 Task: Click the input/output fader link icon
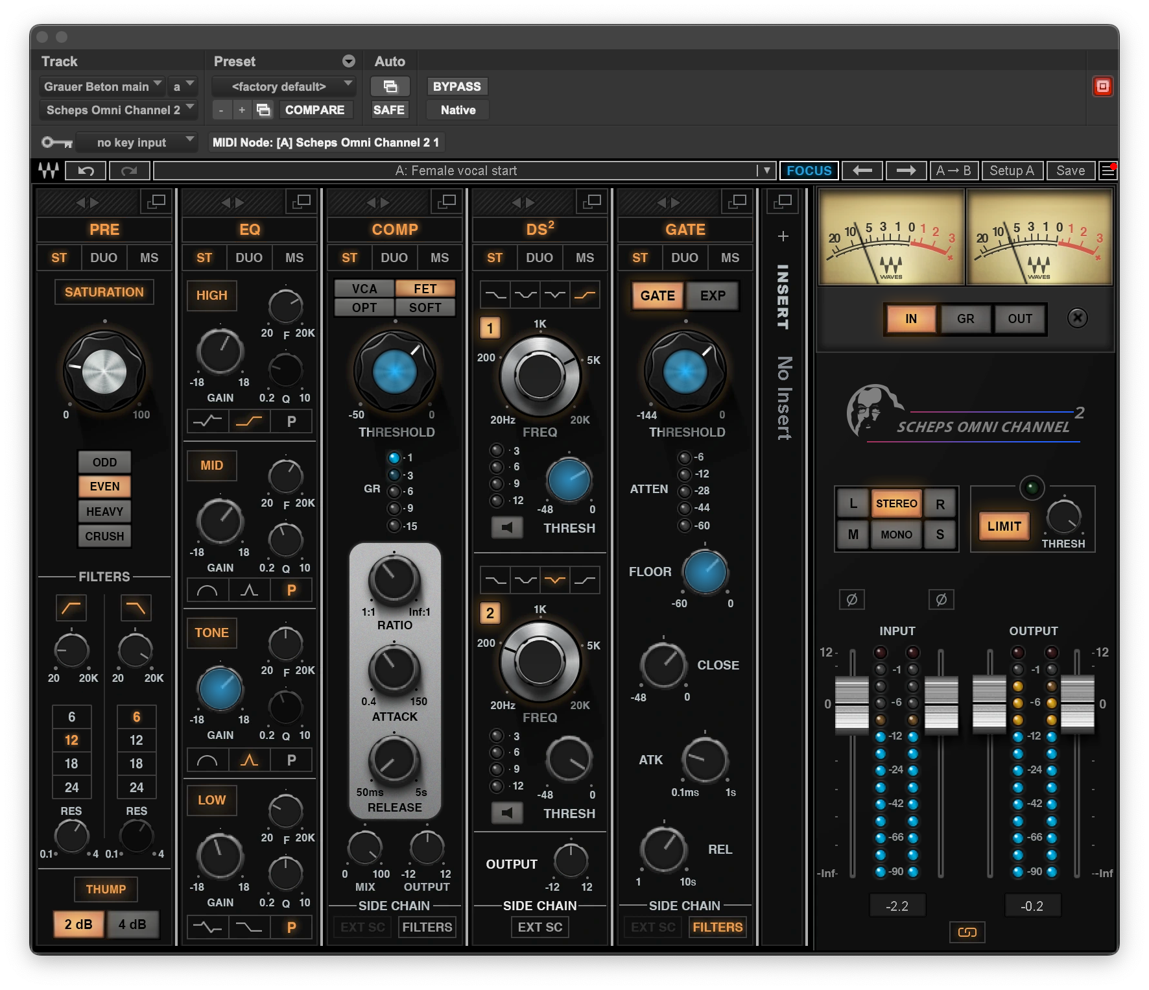[x=967, y=932]
